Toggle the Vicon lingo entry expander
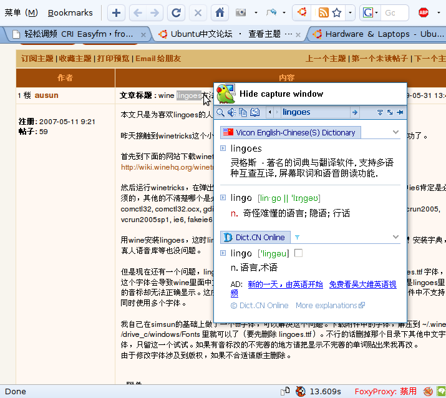 pos(223,197)
